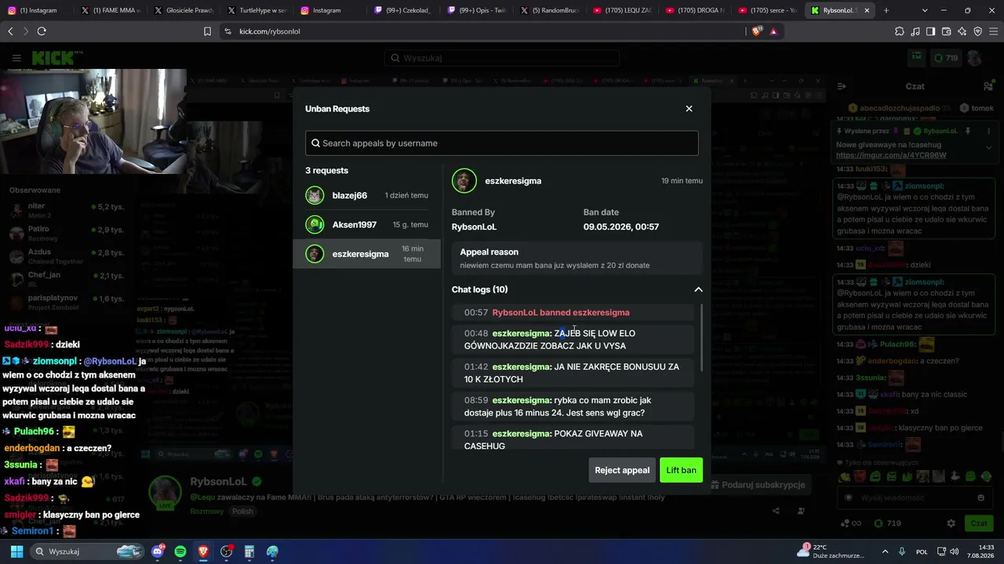Open volume control in the system tray
The image size is (1004, 564).
click(956, 551)
